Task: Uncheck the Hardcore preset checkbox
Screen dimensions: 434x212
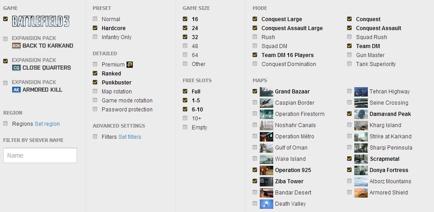Action: point(95,28)
